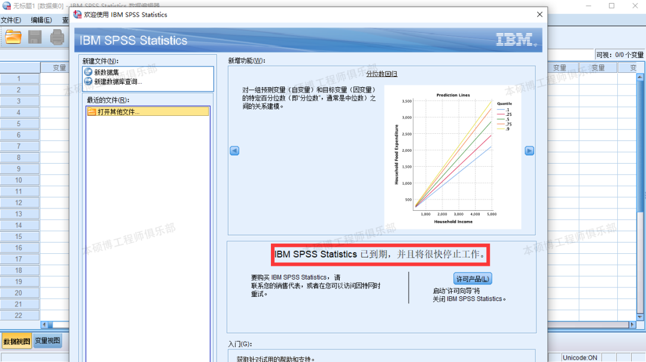The image size is (646, 362).
Task: Click the 可视: 0/0 个变量 label
Action: [x=620, y=55]
